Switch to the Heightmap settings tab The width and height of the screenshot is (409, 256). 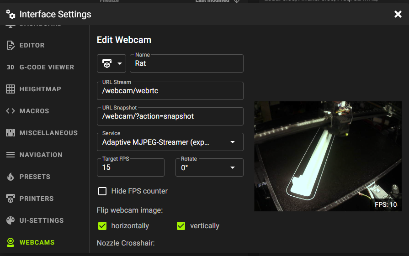point(40,89)
